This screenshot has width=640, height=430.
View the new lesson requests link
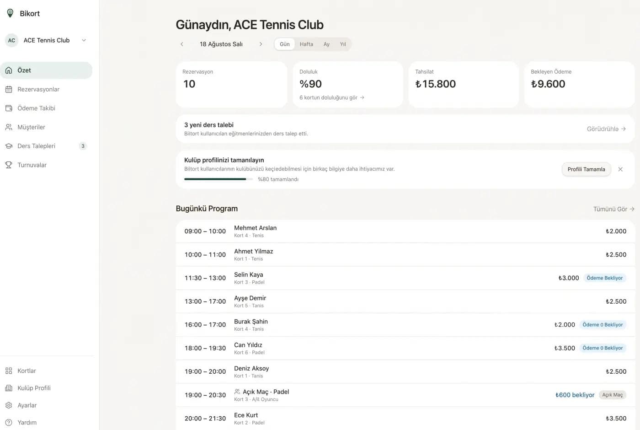point(606,129)
